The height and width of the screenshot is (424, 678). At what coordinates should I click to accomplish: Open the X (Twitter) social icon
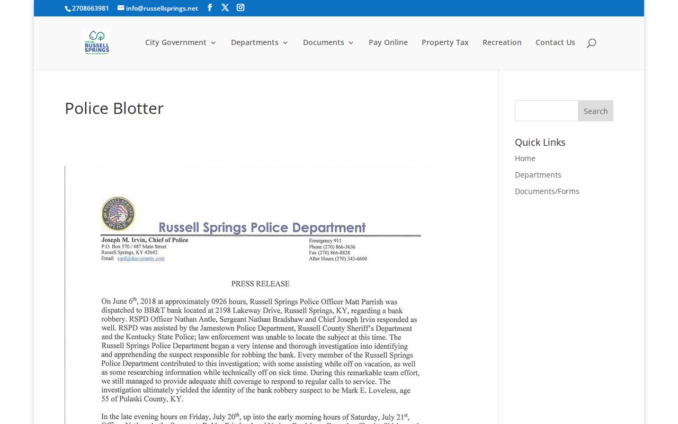click(225, 7)
